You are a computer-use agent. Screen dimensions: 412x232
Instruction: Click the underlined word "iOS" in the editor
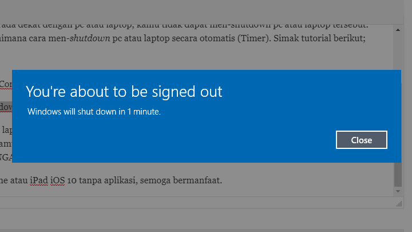coord(57,180)
